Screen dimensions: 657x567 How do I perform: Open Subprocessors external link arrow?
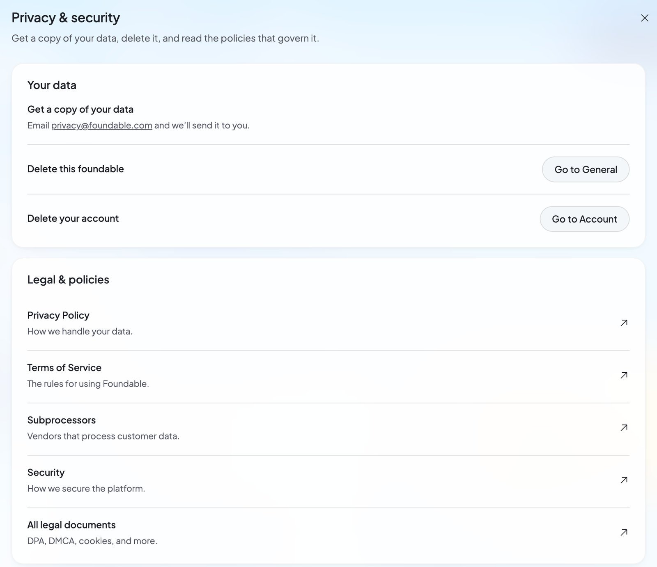(624, 428)
